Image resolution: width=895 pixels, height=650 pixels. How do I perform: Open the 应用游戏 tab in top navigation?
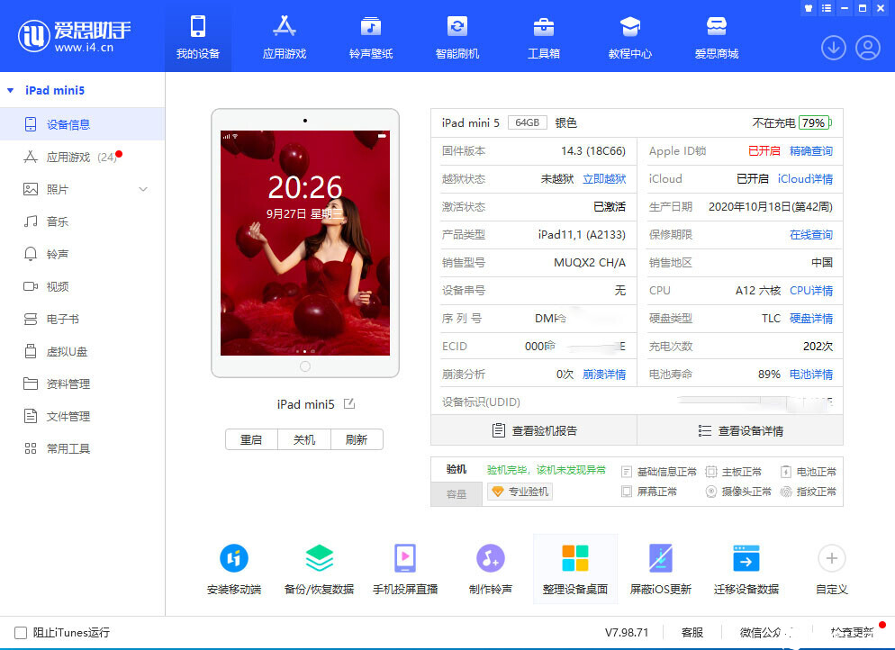pos(285,37)
